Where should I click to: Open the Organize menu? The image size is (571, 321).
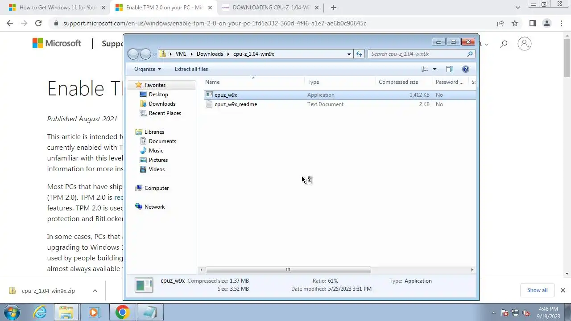[x=148, y=69]
